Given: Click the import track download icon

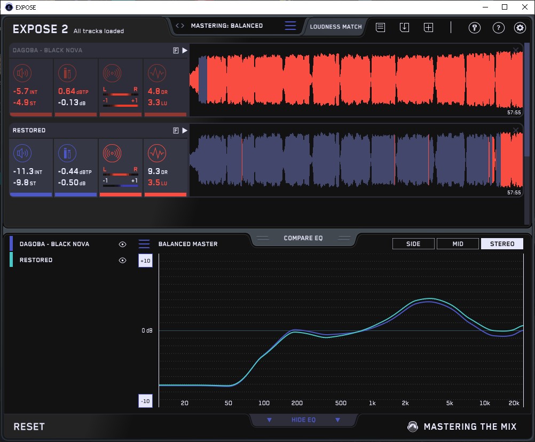Looking at the screenshot, I should tap(404, 27).
